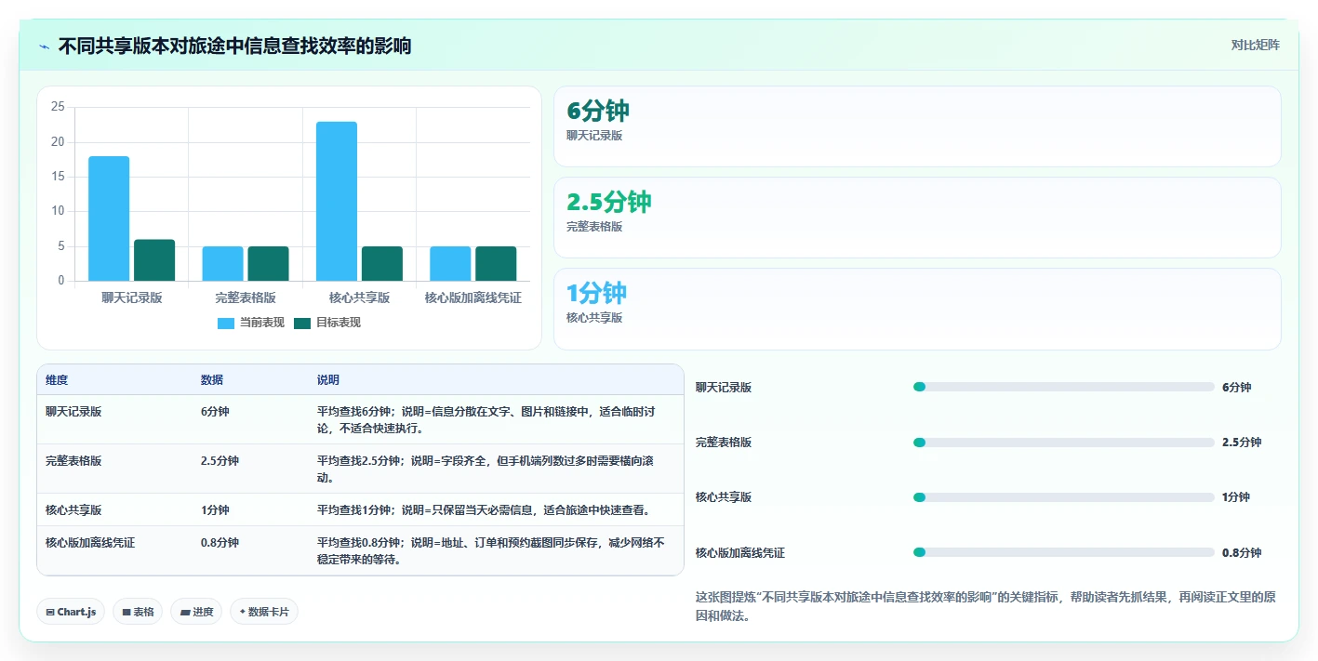Click the dark-green bar for 核心版加离线凭证
The height and width of the screenshot is (661, 1318).
[x=496, y=264]
